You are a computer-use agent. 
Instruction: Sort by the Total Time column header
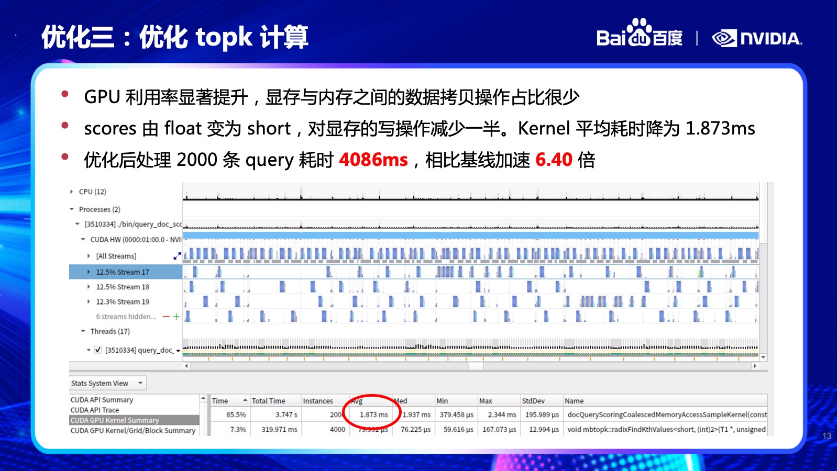[x=275, y=401]
